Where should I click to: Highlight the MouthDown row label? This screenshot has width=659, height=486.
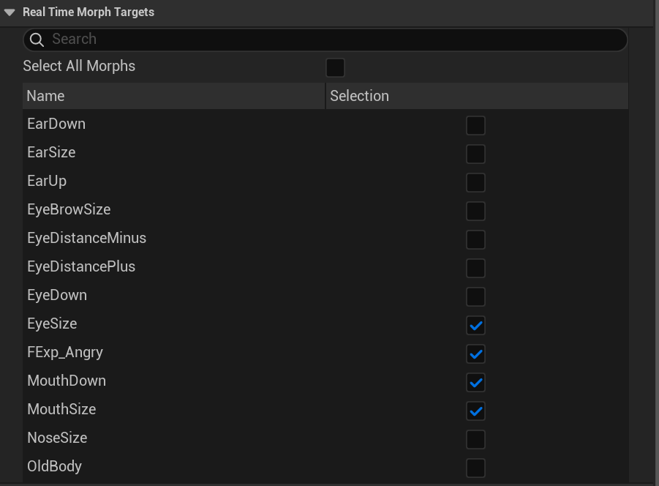(67, 381)
